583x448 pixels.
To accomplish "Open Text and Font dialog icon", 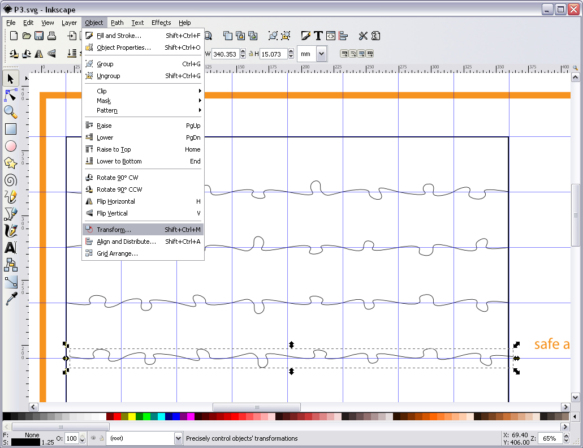I will [x=318, y=36].
